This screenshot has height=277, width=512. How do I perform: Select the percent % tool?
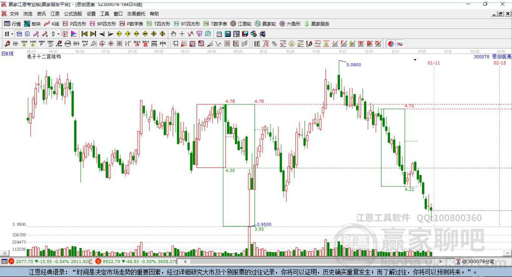[274, 44]
